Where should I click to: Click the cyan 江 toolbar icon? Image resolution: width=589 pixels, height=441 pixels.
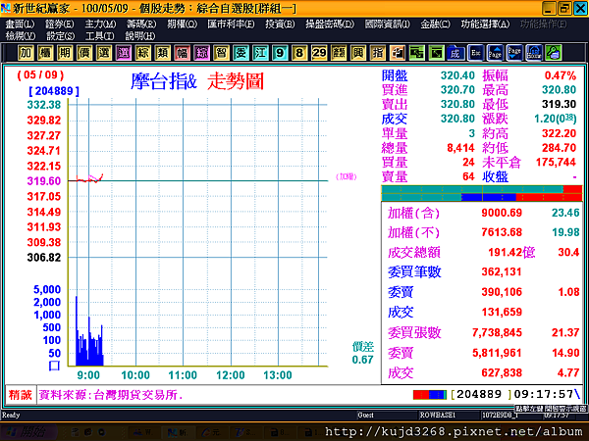[x=260, y=53]
